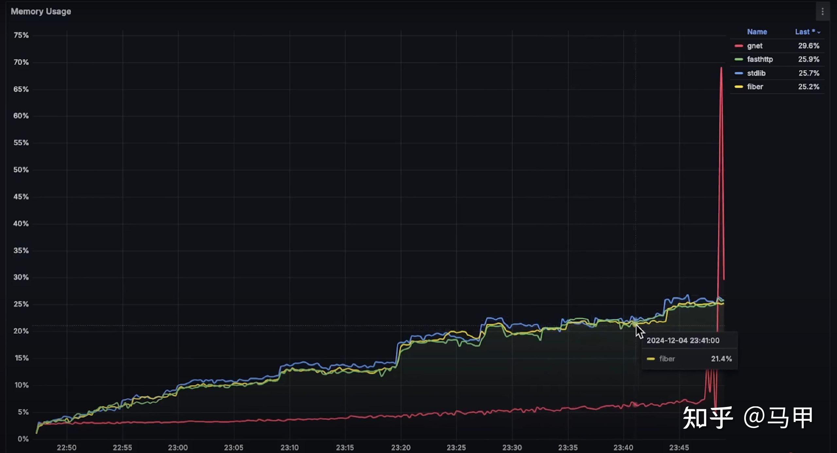Click the fasthttp green legend color

(739, 59)
